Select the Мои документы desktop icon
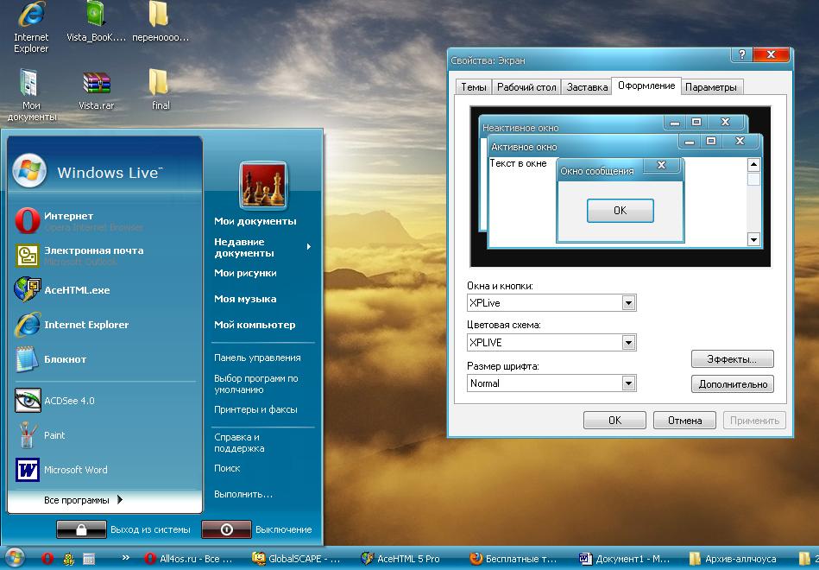Image resolution: width=819 pixels, height=570 pixels. [x=31, y=95]
